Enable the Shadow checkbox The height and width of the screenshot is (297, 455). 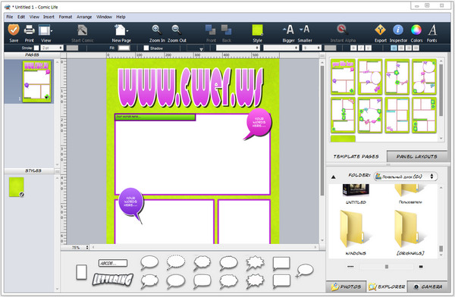coord(146,48)
